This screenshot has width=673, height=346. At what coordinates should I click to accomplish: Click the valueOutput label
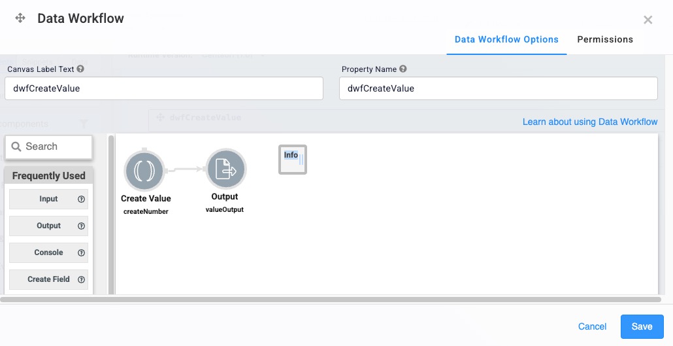[225, 210]
